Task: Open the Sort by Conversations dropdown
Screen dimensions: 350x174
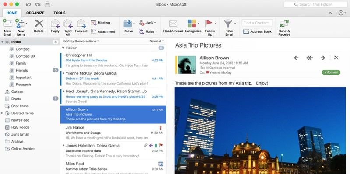Action: point(81,41)
